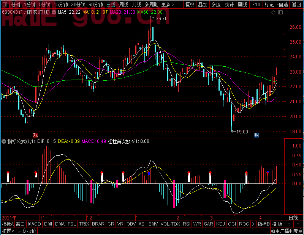Click the 指标B button

tap(263, 224)
